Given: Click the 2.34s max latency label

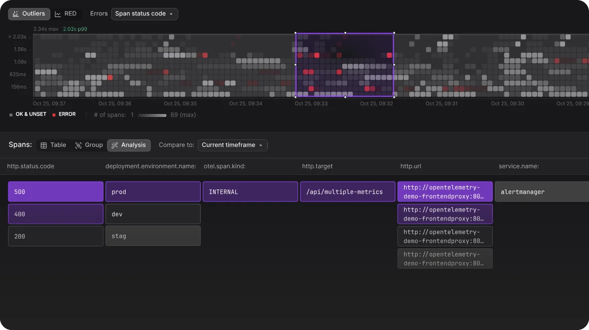Looking at the screenshot, I should click(x=46, y=29).
